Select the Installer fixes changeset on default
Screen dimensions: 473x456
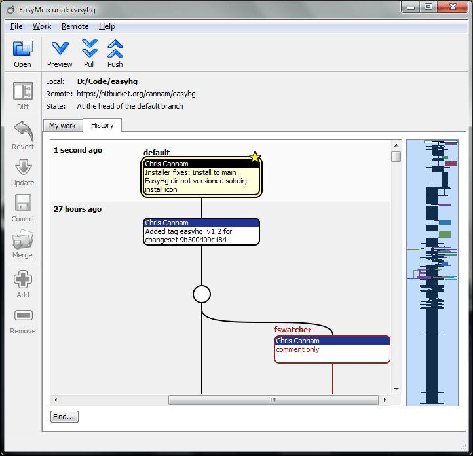pyautogui.click(x=201, y=177)
